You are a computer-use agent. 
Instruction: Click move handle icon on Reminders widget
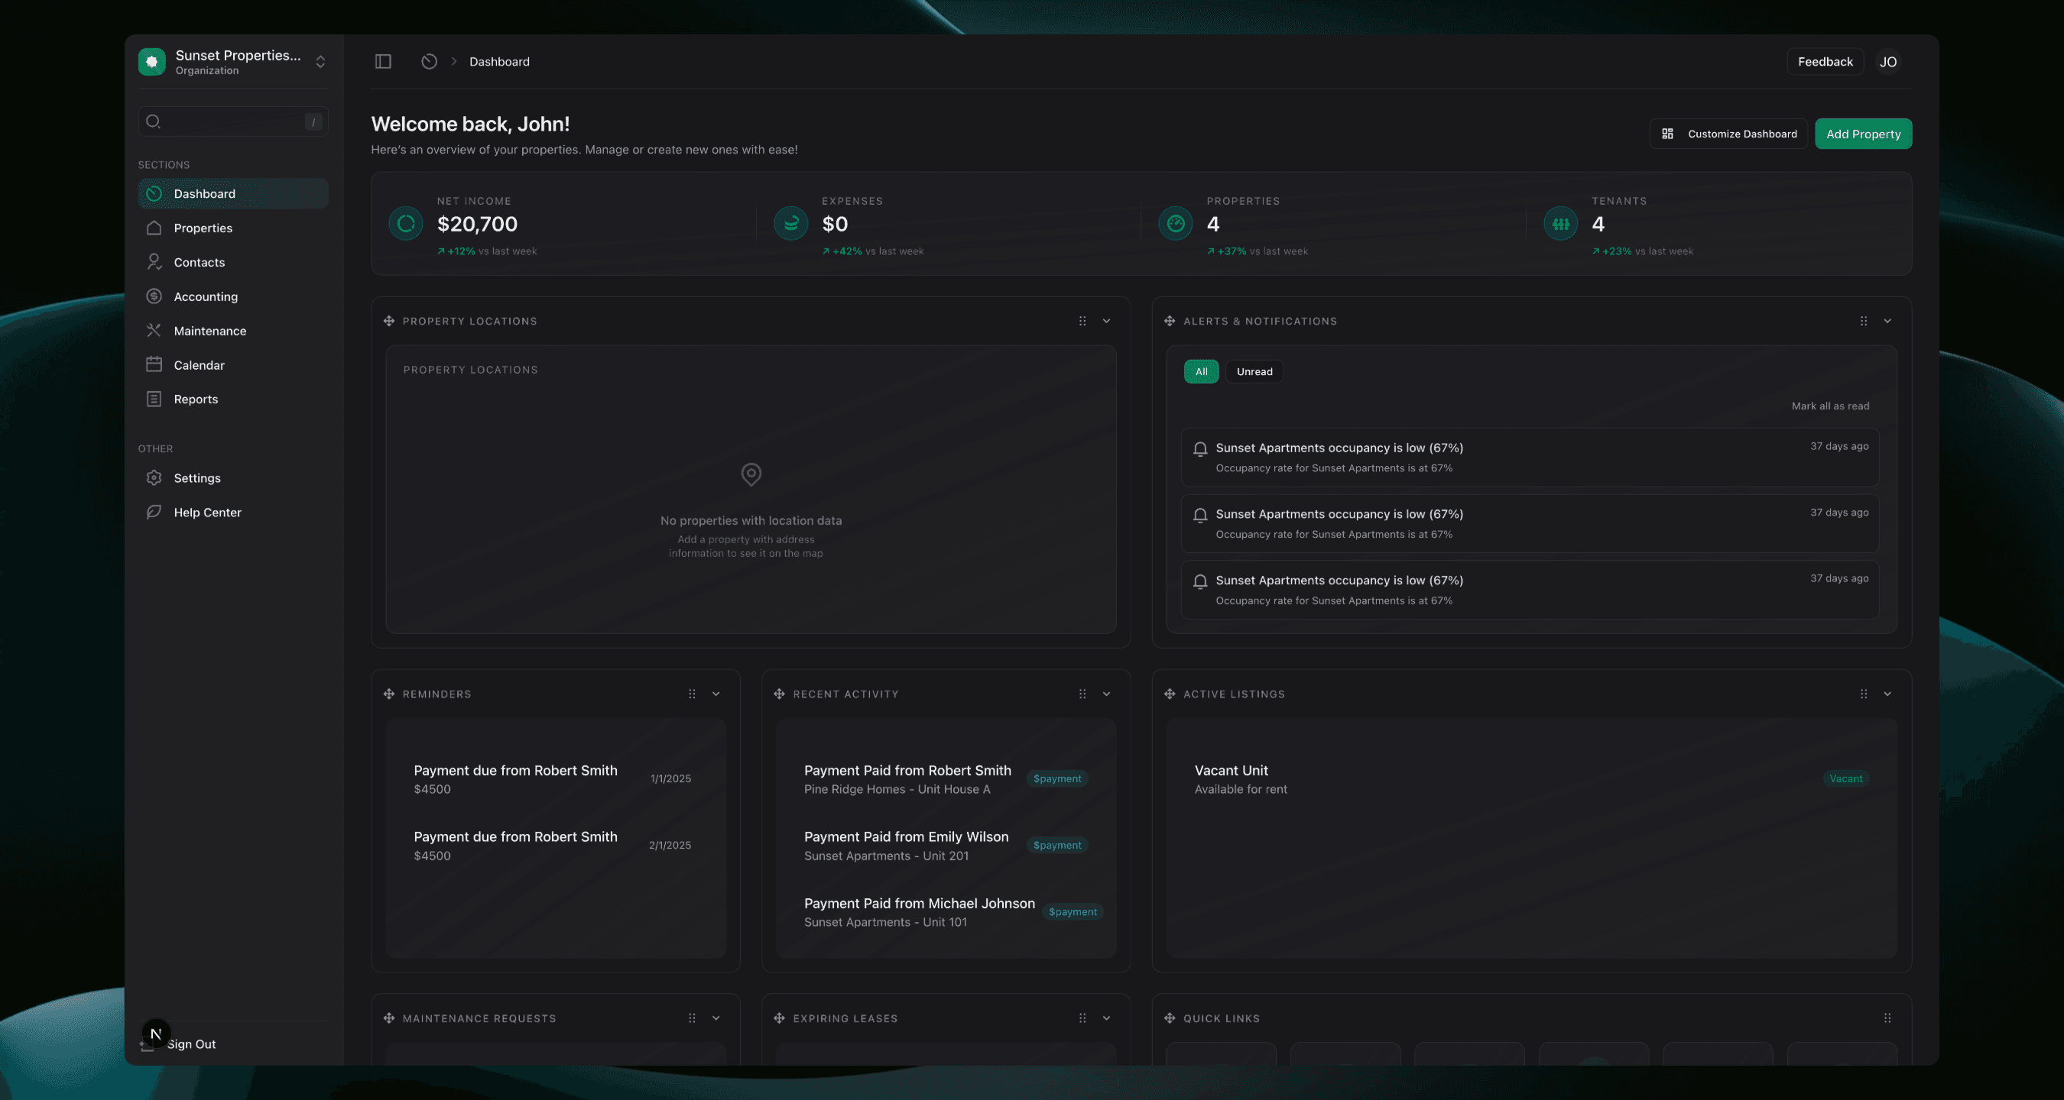click(x=388, y=694)
